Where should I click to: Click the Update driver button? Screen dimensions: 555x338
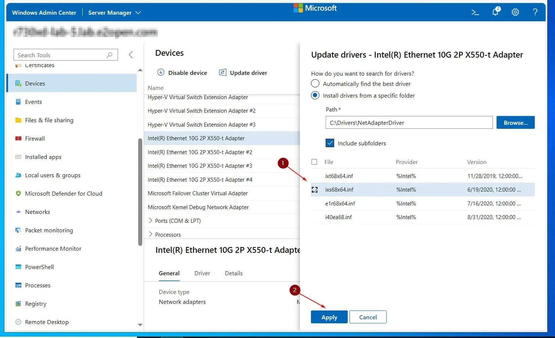tap(243, 73)
